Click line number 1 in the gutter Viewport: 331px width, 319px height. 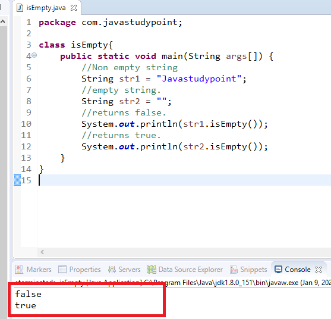pos(29,22)
